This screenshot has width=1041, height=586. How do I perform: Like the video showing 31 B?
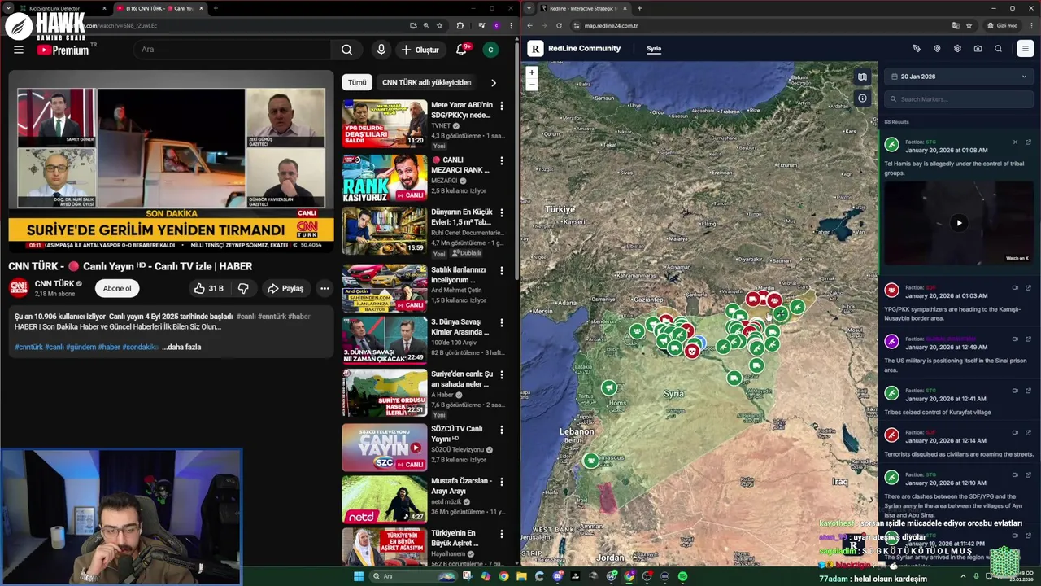(208, 288)
